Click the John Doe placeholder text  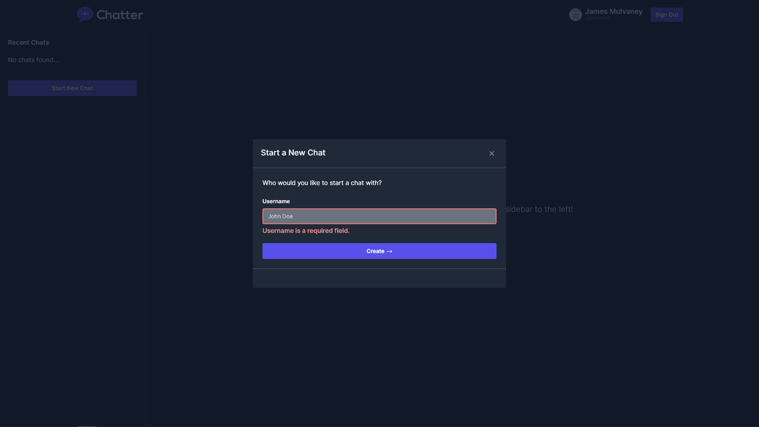[280, 216]
